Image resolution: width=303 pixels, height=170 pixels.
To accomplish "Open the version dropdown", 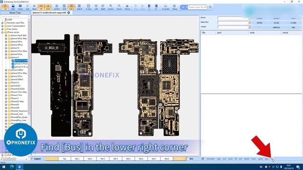I will click(249, 27).
